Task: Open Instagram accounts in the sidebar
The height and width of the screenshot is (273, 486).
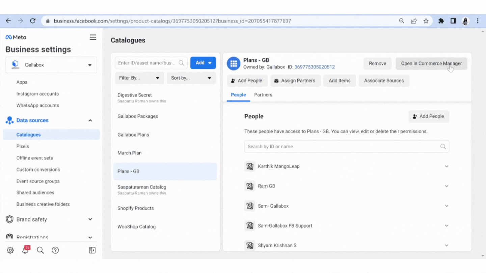Action: [37, 94]
